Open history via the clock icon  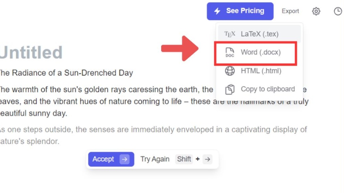(338, 11)
